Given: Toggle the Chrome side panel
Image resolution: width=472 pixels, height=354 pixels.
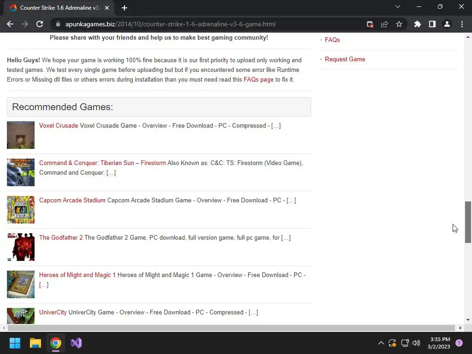Looking at the screenshot, I should click(x=432, y=24).
